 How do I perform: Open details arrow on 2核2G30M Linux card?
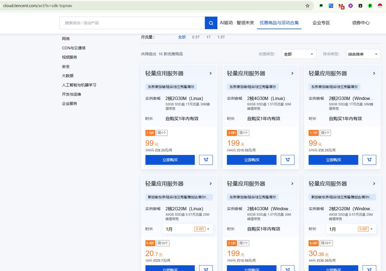211,73
